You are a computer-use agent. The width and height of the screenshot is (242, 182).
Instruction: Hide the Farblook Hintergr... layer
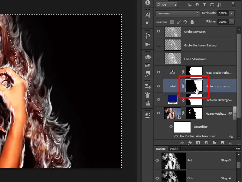[159, 99]
